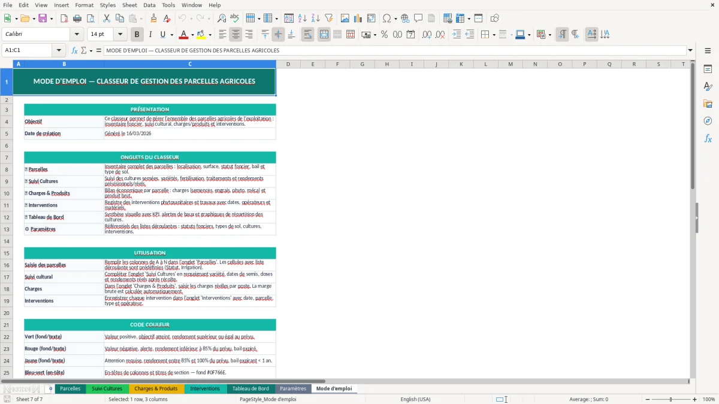This screenshot has height=404, width=719.
Task: Toggle Align Right
Action: pyautogui.click(x=249, y=35)
